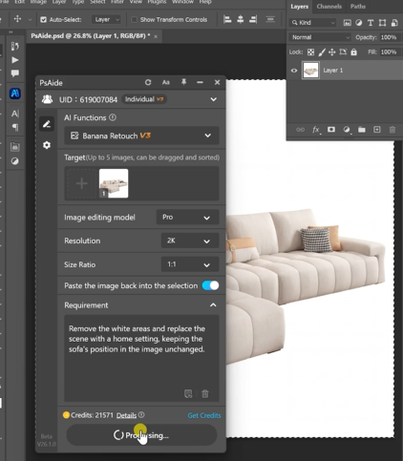Expand the UID account section chevron
This screenshot has height=461, width=403.
pyautogui.click(x=214, y=99)
